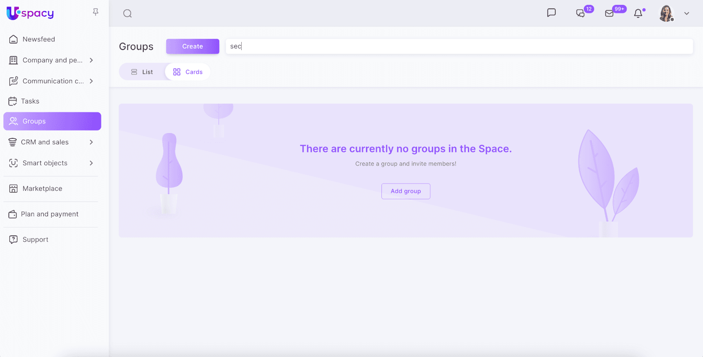
Task: Open Tasks in sidebar
Action: point(30,101)
